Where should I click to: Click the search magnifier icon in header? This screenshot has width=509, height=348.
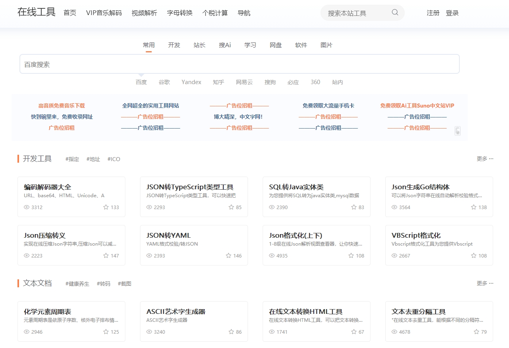[x=395, y=12]
